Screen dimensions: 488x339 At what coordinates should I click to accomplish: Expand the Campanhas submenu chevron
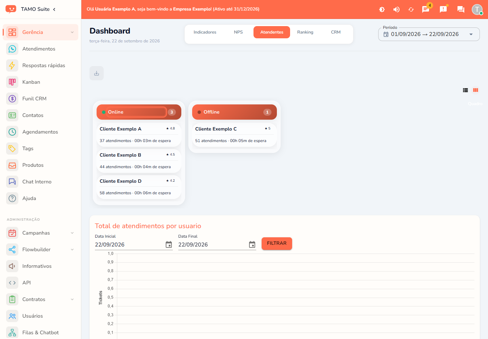pyautogui.click(x=72, y=233)
